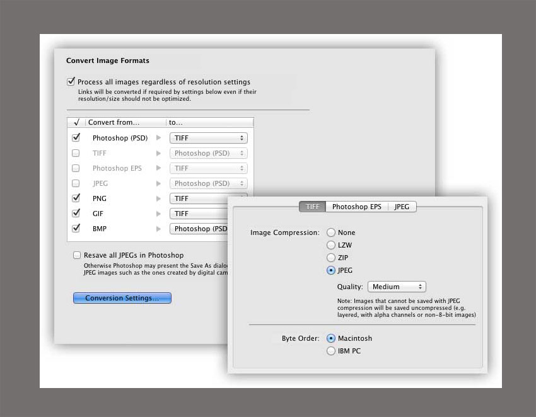This screenshot has width=536, height=417.
Task: Select LZW image compression
Action: 330,245
